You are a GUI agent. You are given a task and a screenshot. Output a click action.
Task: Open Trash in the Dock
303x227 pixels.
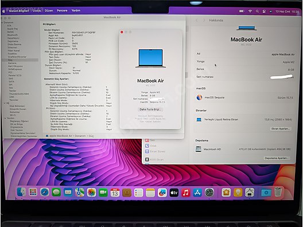(x=278, y=192)
